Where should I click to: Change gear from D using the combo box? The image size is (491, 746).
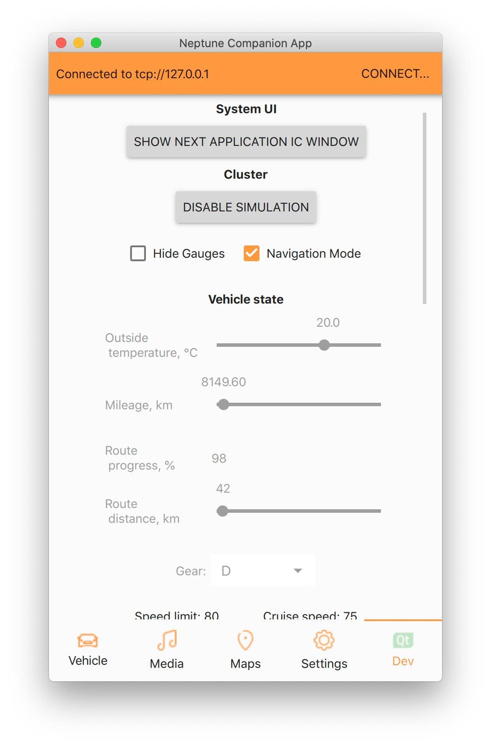coord(262,571)
